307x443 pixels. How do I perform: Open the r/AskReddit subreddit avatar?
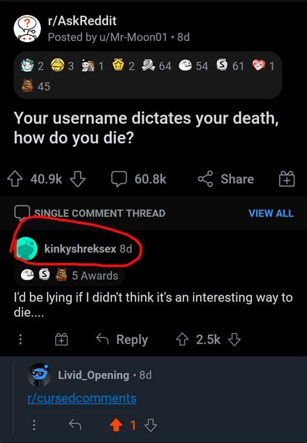(27, 28)
